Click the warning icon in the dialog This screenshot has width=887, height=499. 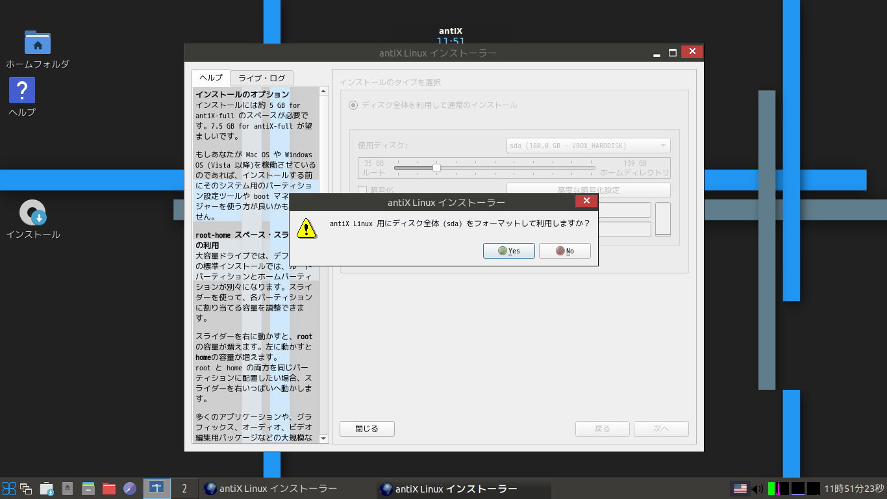click(306, 228)
